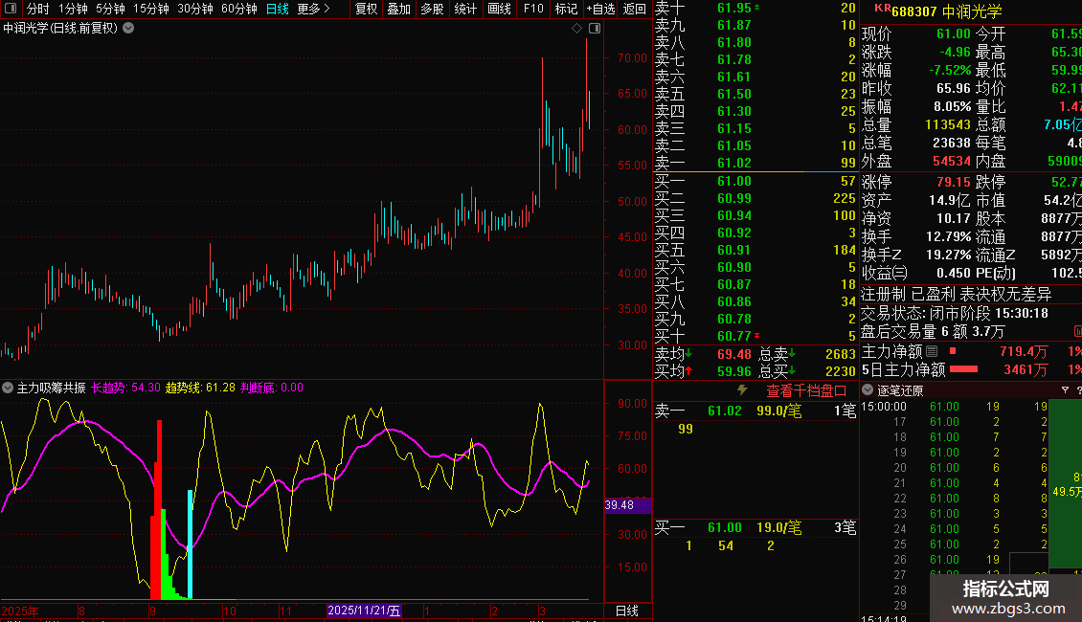Select the 分时 intraday tab

tap(38, 9)
